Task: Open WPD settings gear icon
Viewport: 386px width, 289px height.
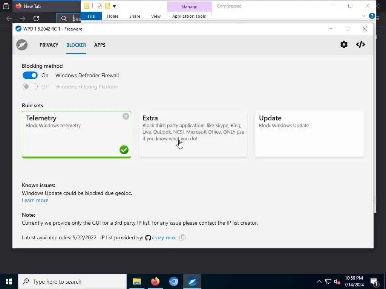Action: (344, 44)
